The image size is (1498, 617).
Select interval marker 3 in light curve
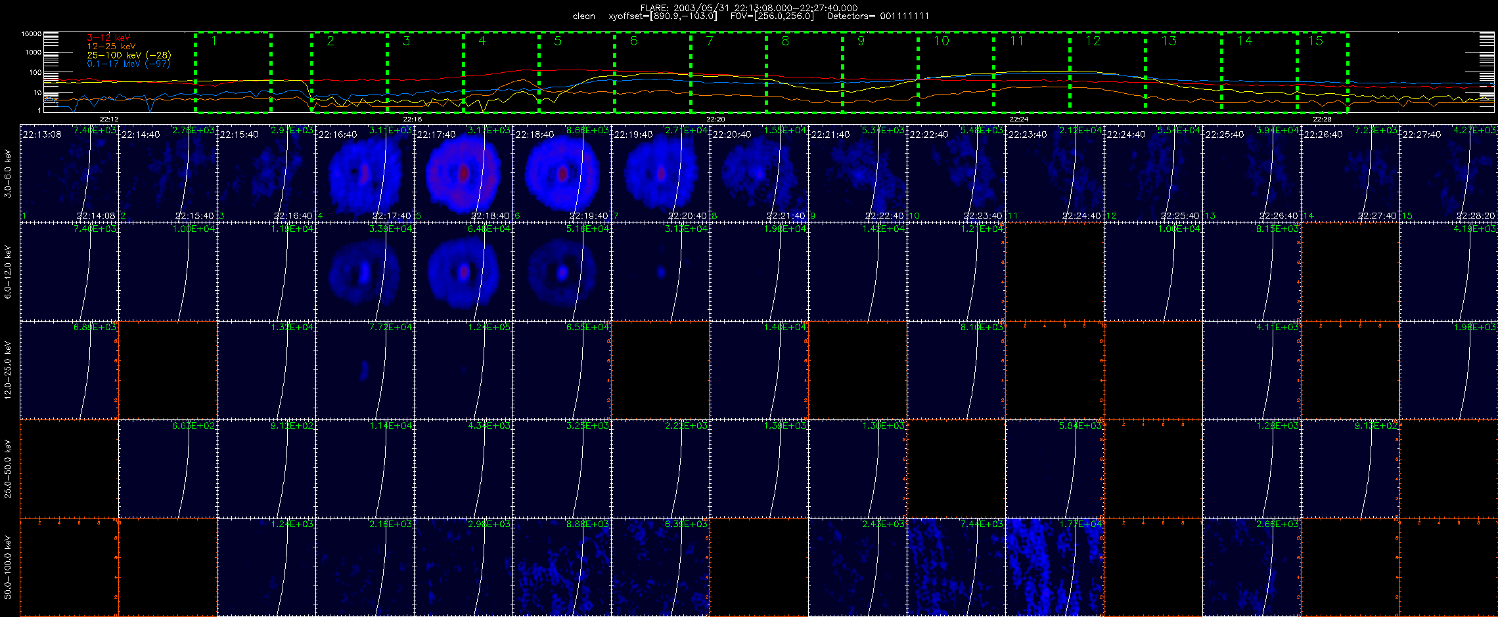407,41
